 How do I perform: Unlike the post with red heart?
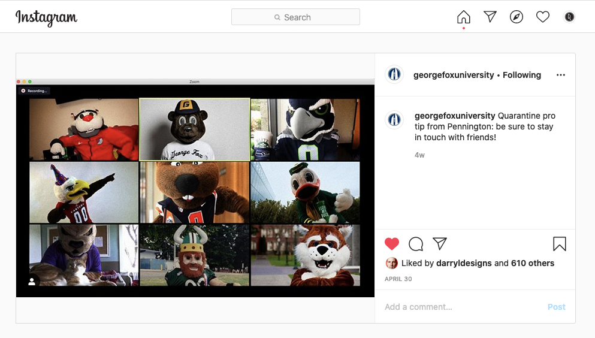pyautogui.click(x=392, y=243)
